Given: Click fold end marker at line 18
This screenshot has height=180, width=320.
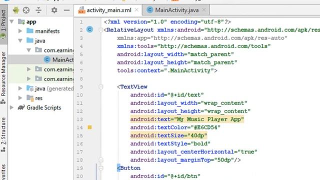Looking at the screenshot, I should 101,159.
